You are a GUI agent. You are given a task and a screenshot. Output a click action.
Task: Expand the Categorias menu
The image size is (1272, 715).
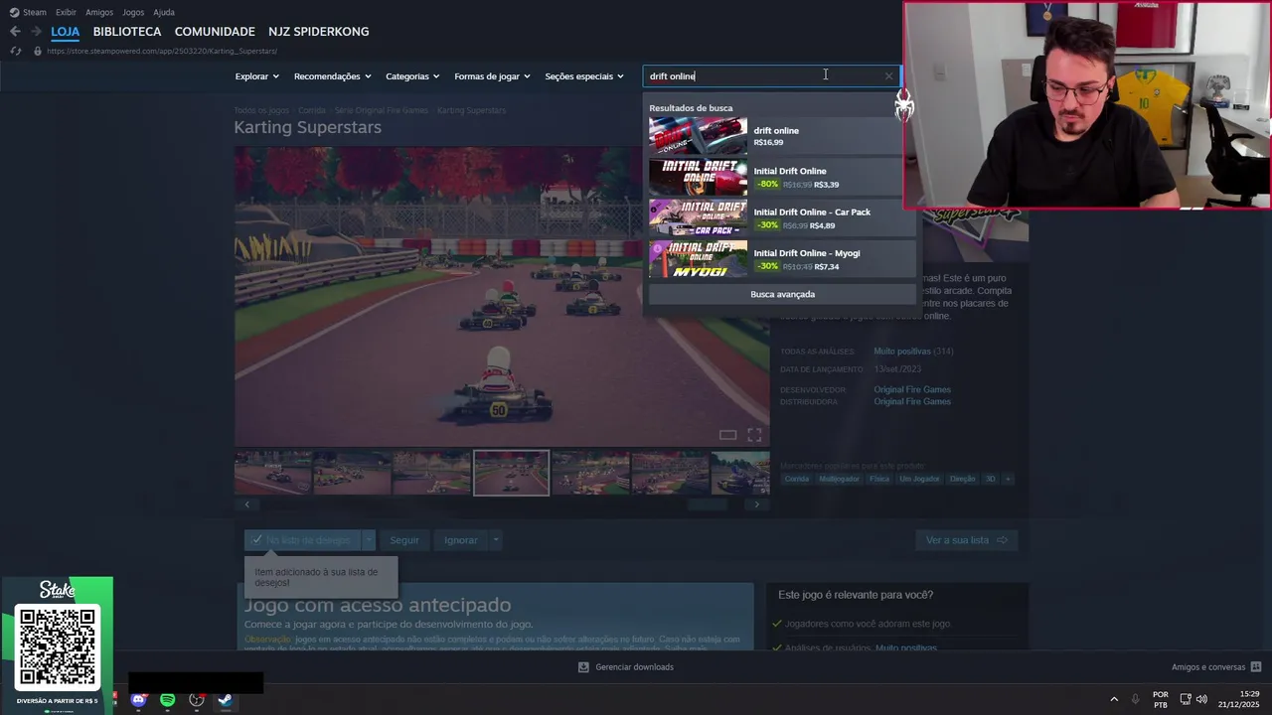[x=412, y=76]
